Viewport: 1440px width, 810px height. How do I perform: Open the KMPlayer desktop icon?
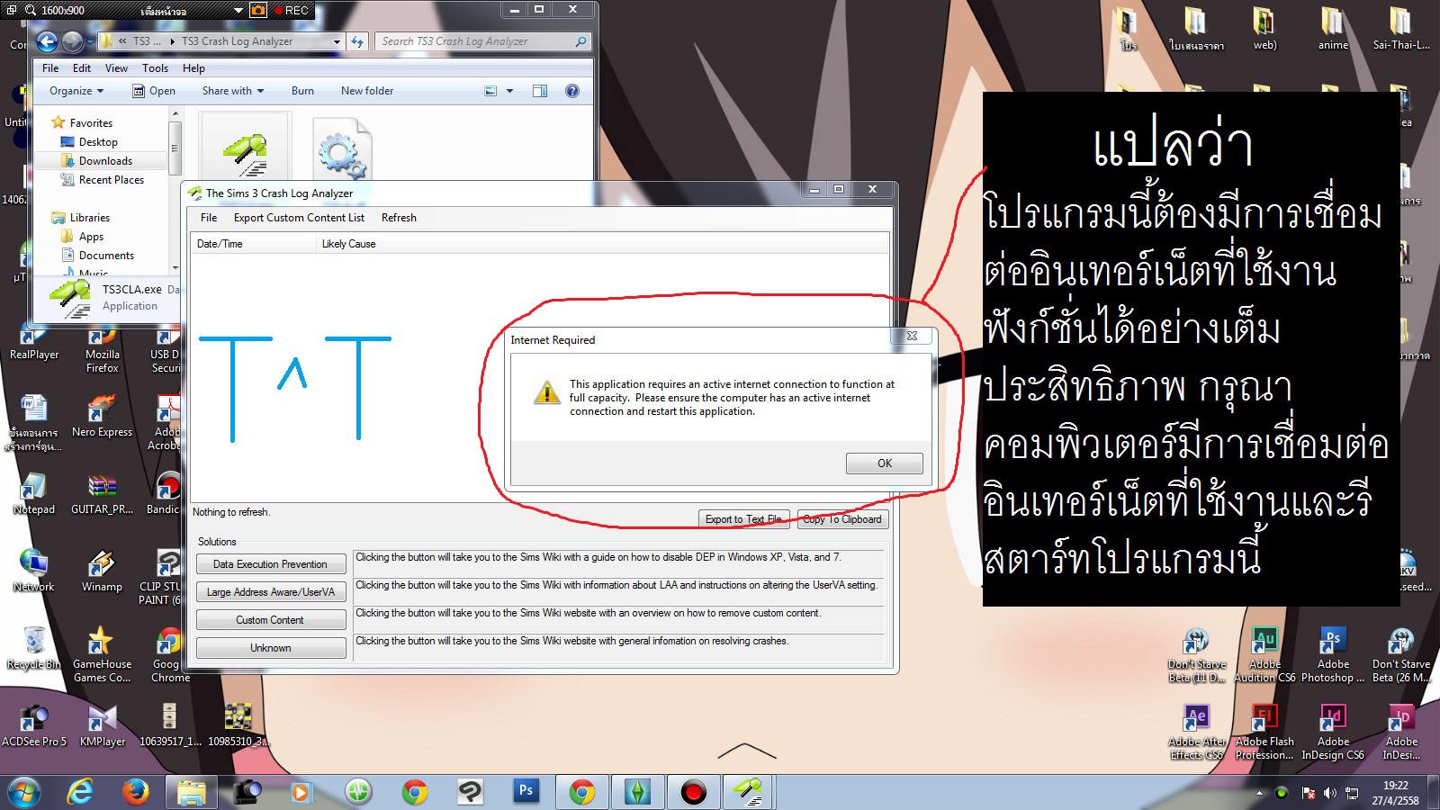(x=102, y=725)
